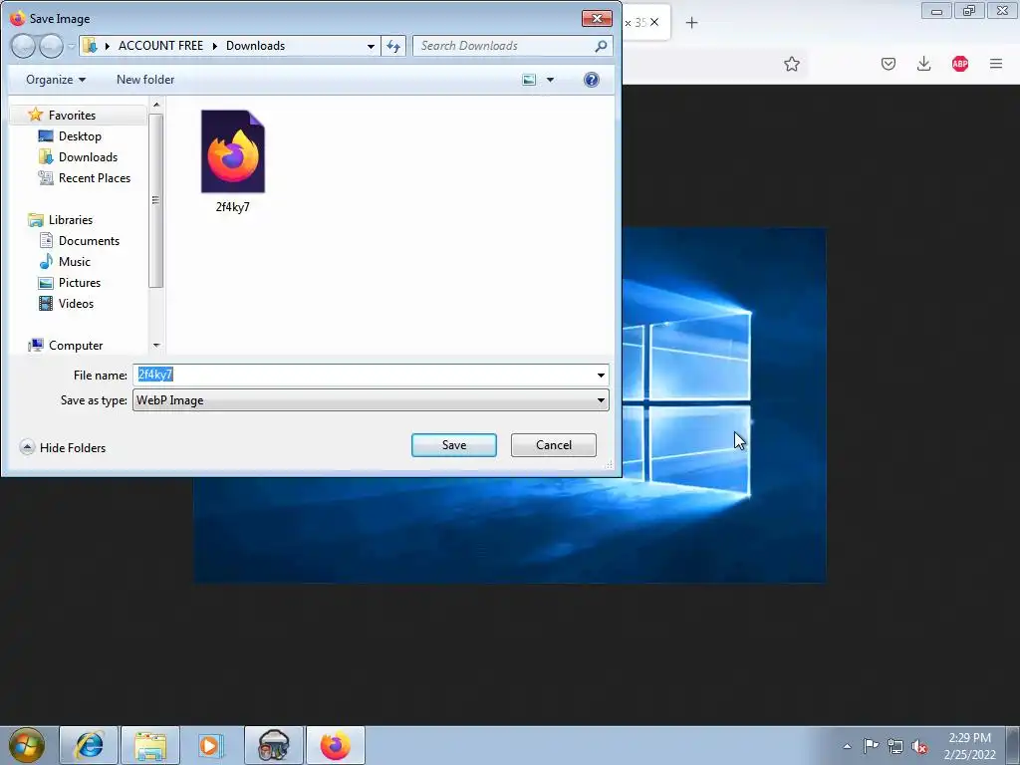Go back with the dialog back arrow
1020x765 pixels.
(23, 46)
